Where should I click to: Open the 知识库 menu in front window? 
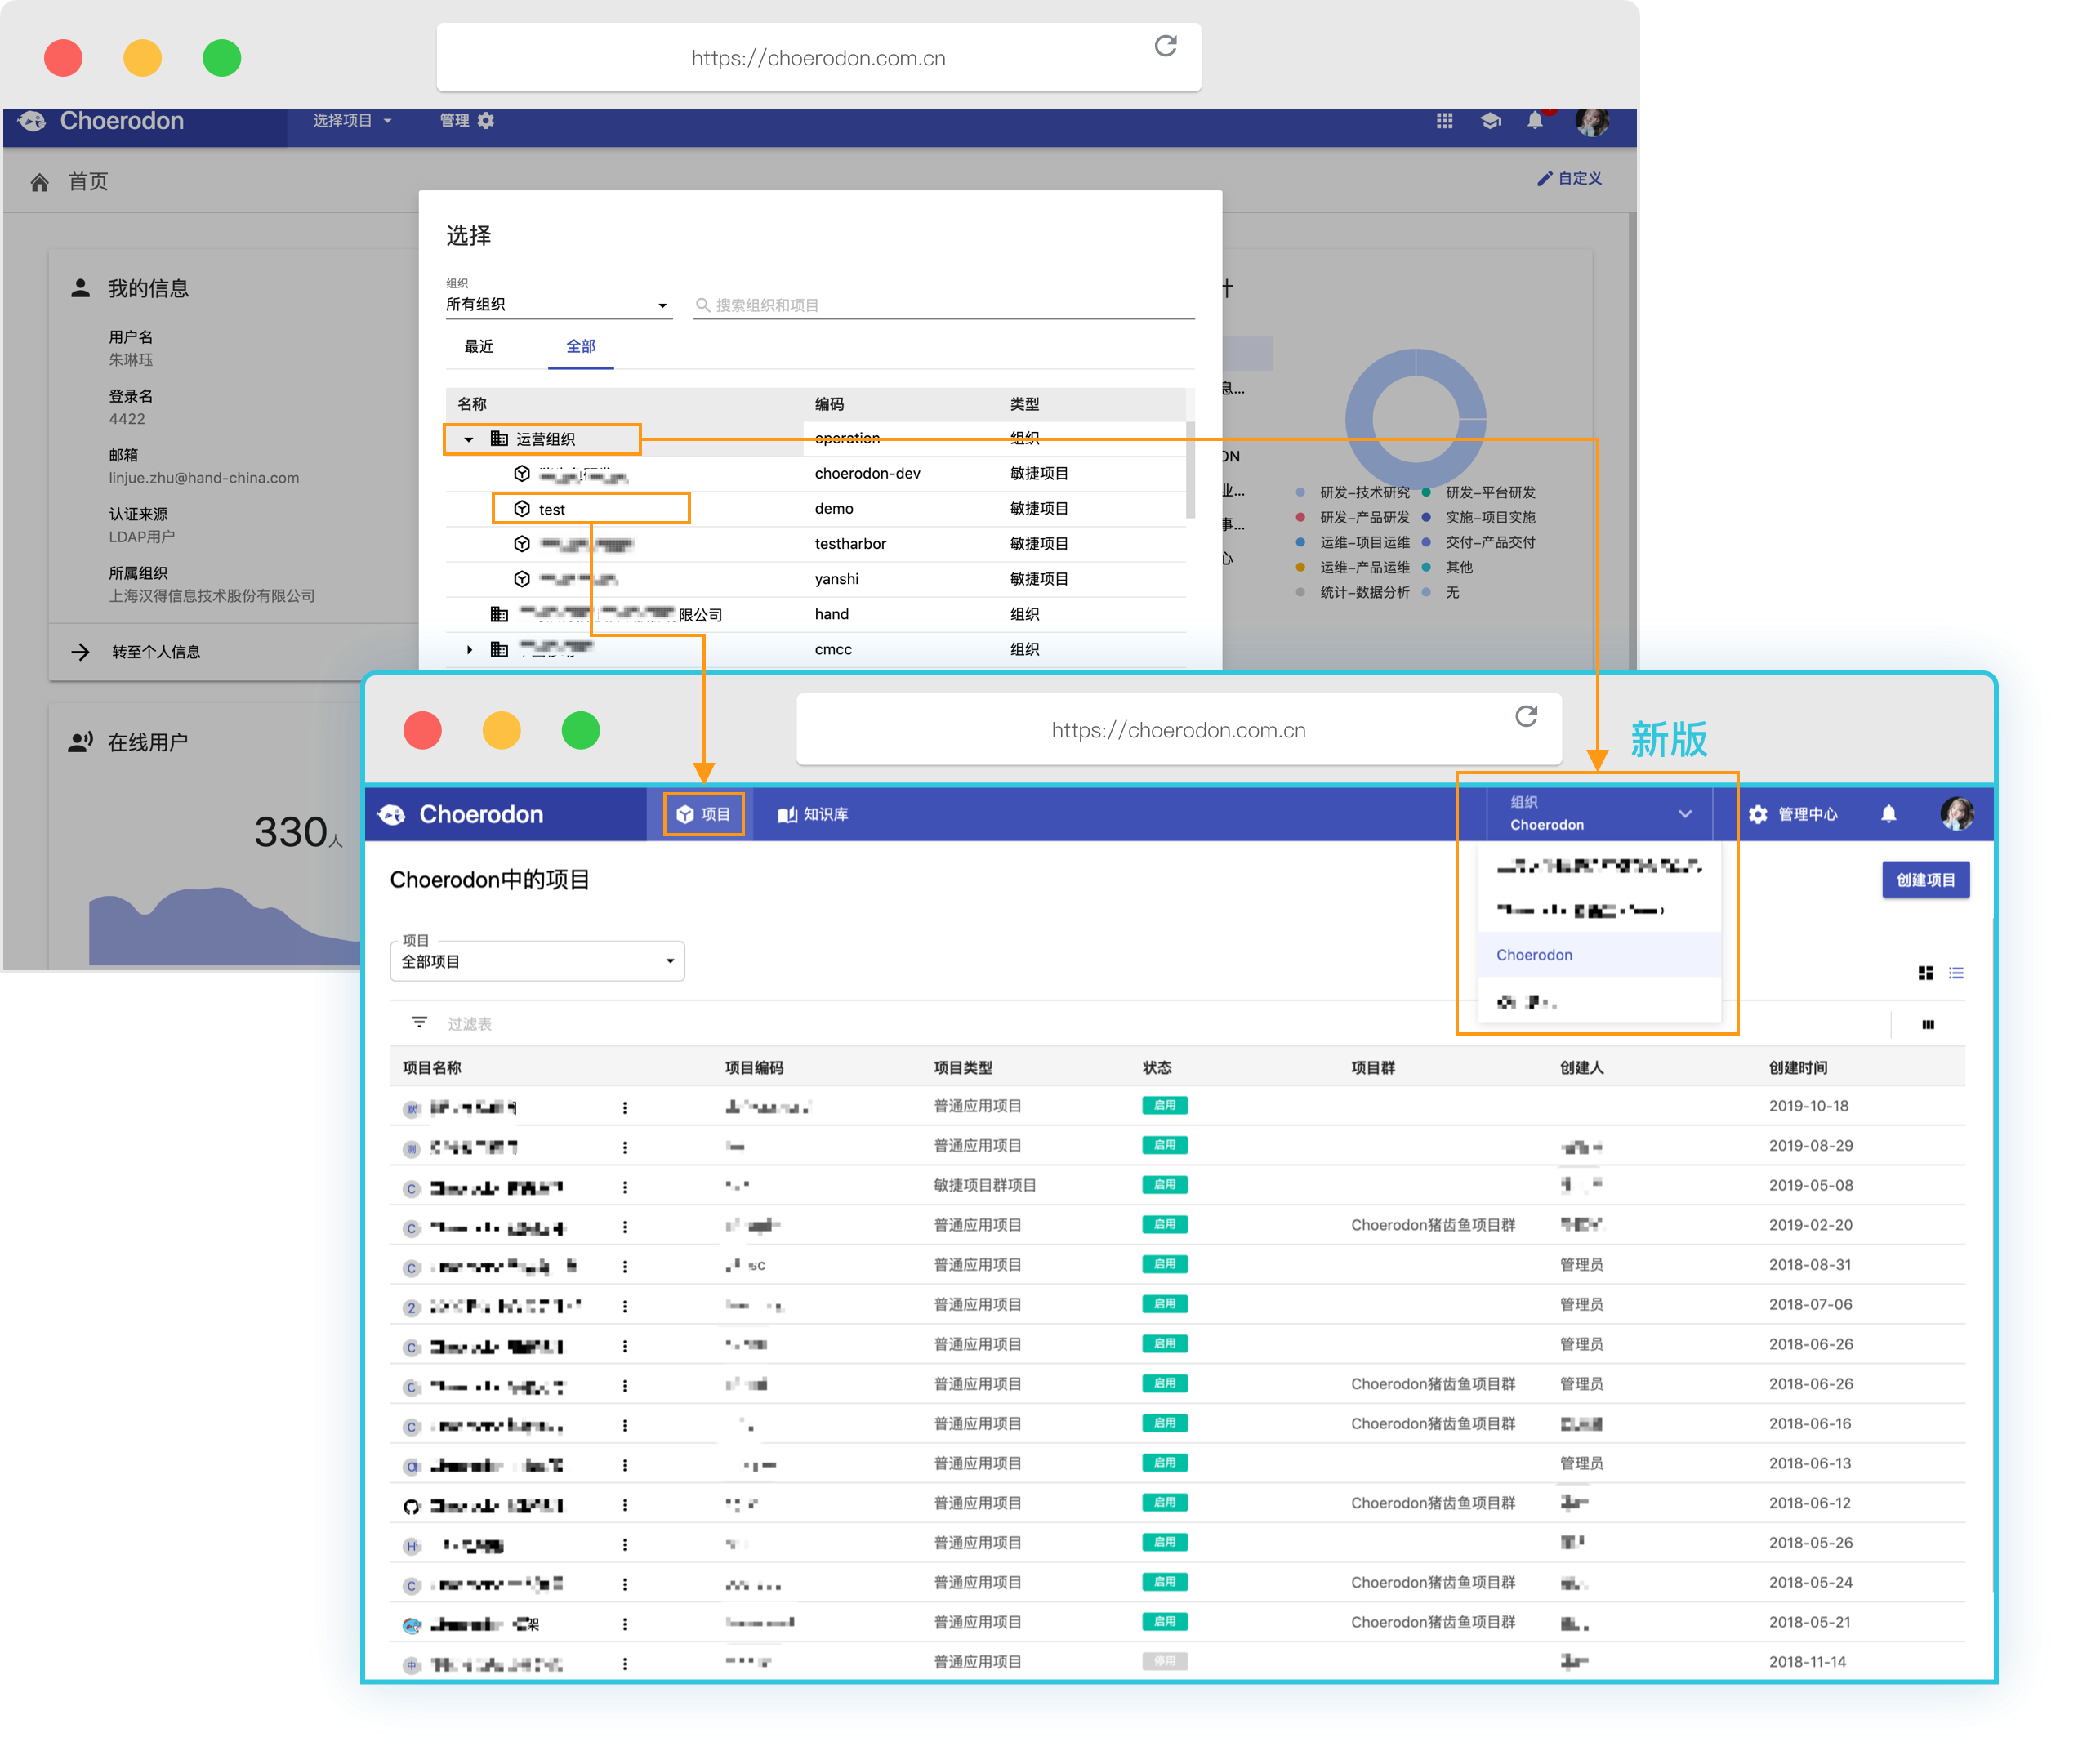point(813,815)
